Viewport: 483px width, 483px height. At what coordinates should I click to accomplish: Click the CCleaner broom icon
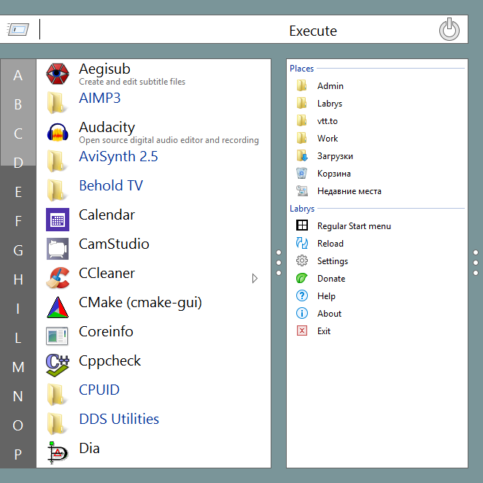58,278
